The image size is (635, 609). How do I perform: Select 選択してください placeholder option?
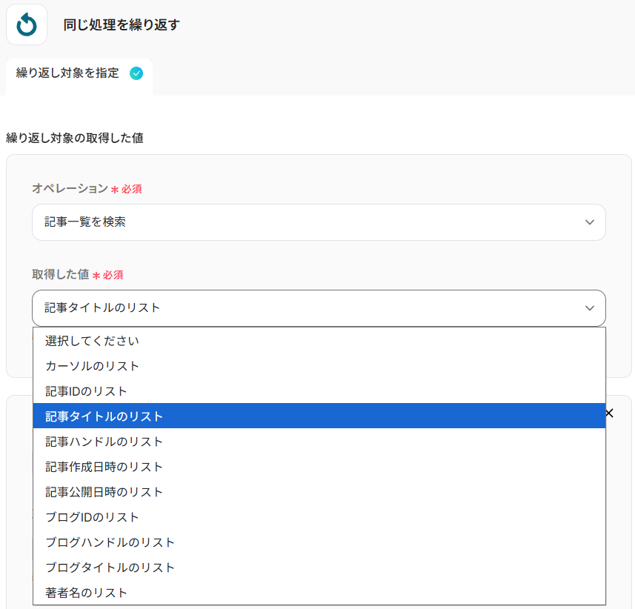pos(93,341)
